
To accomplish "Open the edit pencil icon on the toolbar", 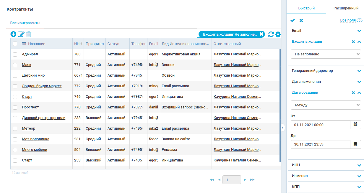I will (x=21, y=34).
